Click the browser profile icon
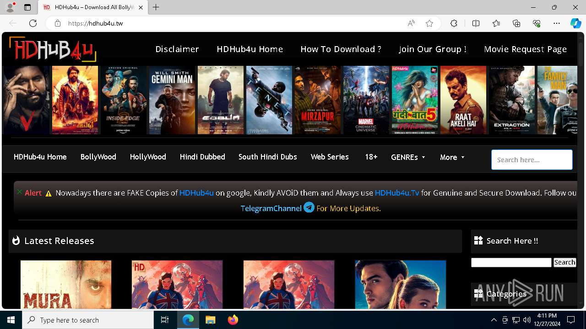586x329 pixels. tap(10, 7)
